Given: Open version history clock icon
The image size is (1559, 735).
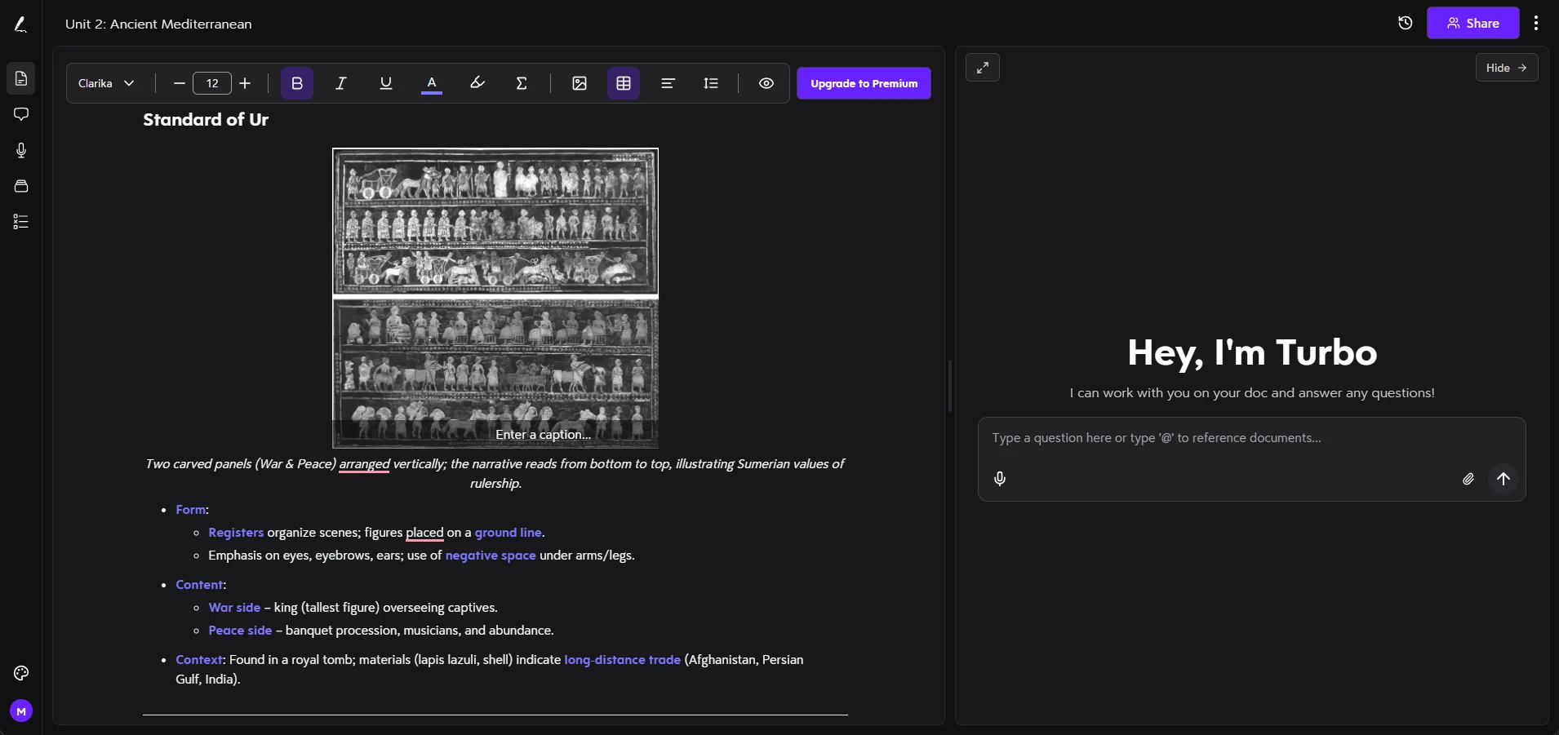Looking at the screenshot, I should (x=1405, y=23).
